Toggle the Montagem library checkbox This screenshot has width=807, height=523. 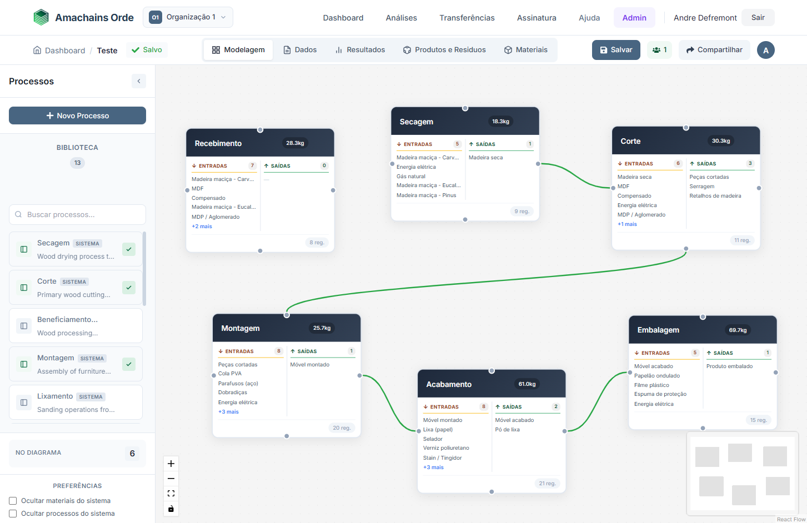click(x=129, y=364)
